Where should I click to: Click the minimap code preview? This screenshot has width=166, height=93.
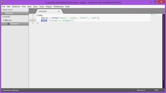(154, 14)
